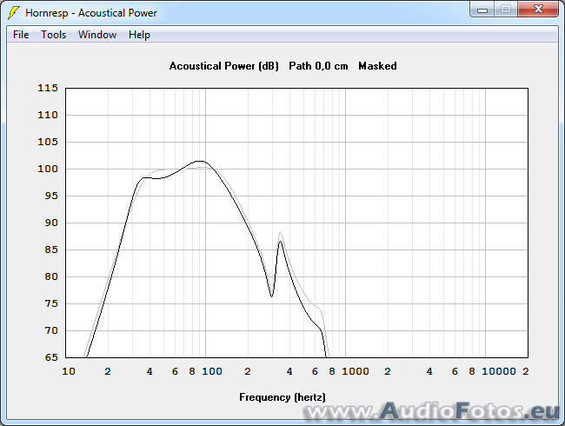565x426 pixels.
Task: Click the black curve's peak near 100 Hz
Action: point(199,161)
